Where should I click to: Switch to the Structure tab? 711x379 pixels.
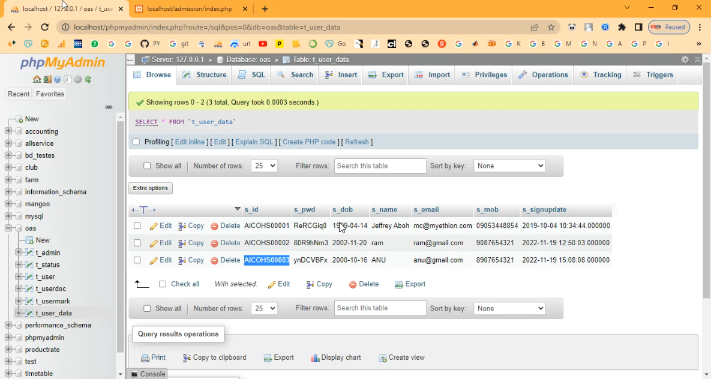(205, 75)
